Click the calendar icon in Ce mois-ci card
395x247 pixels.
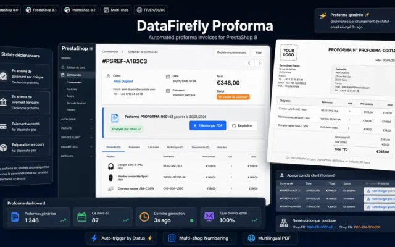click(82, 217)
